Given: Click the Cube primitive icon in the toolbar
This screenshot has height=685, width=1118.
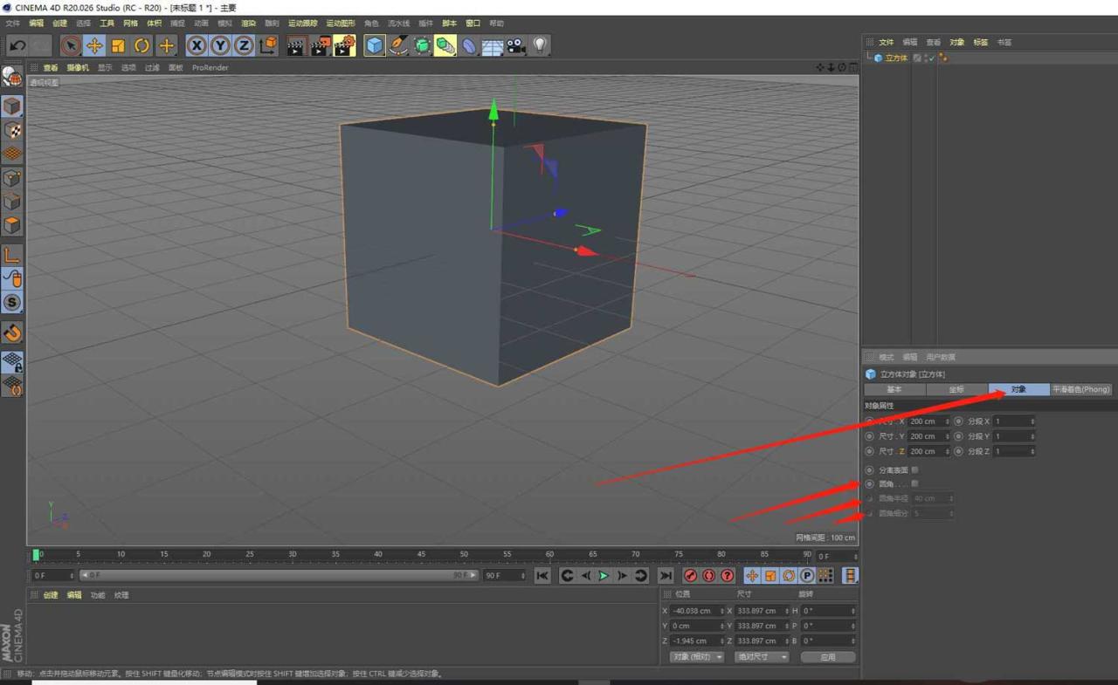Looking at the screenshot, I should [x=373, y=45].
